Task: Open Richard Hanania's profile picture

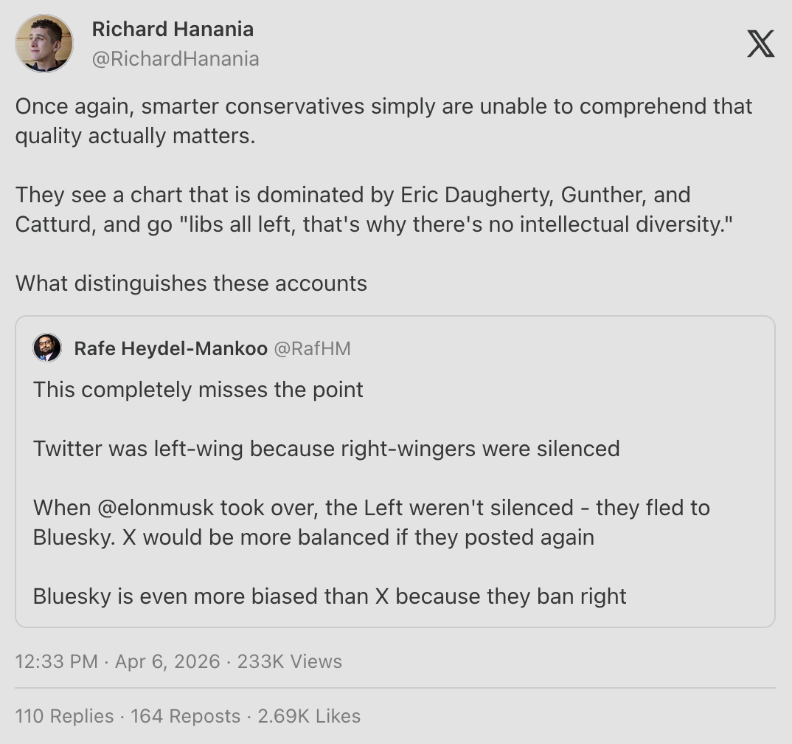Action: [44, 44]
